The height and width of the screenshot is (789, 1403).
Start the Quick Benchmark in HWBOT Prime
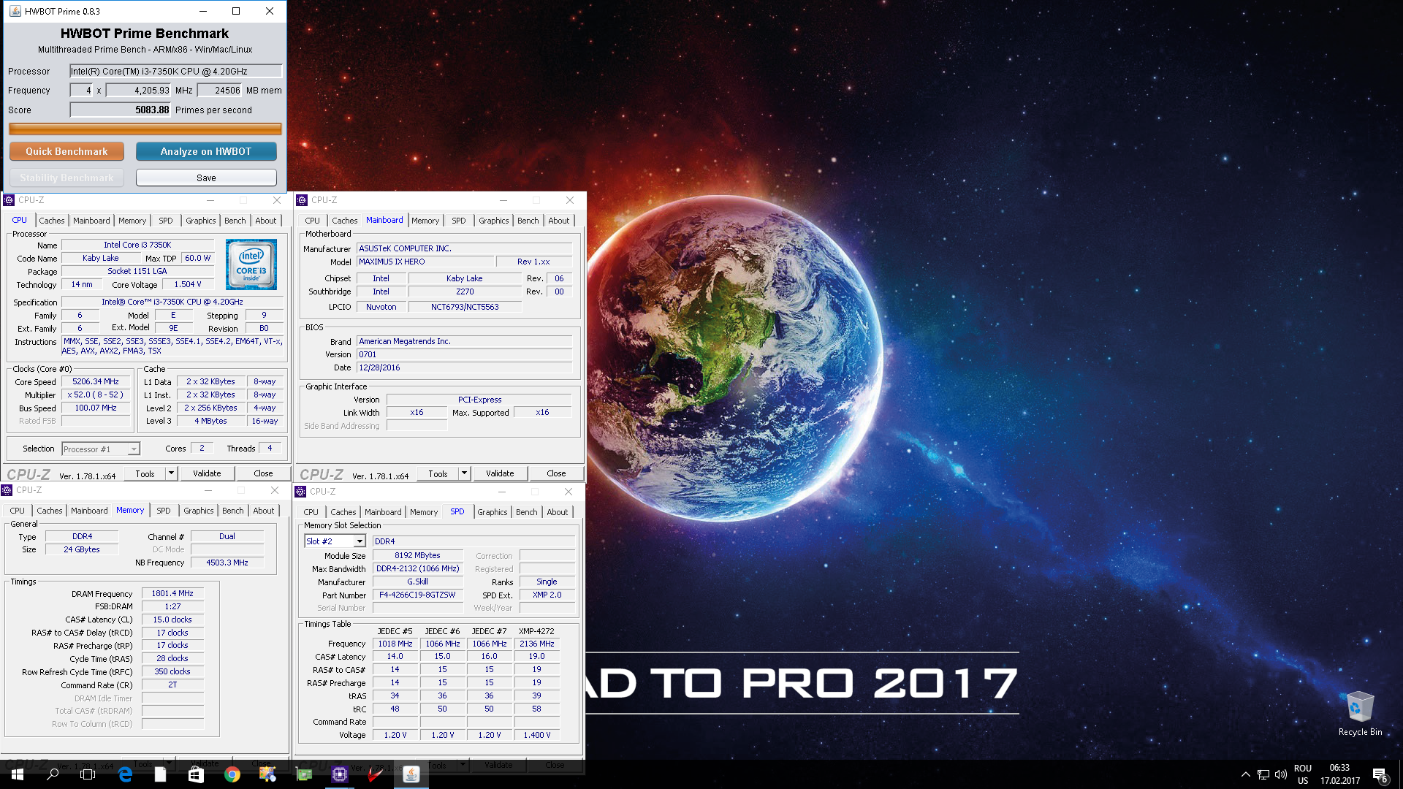66,151
